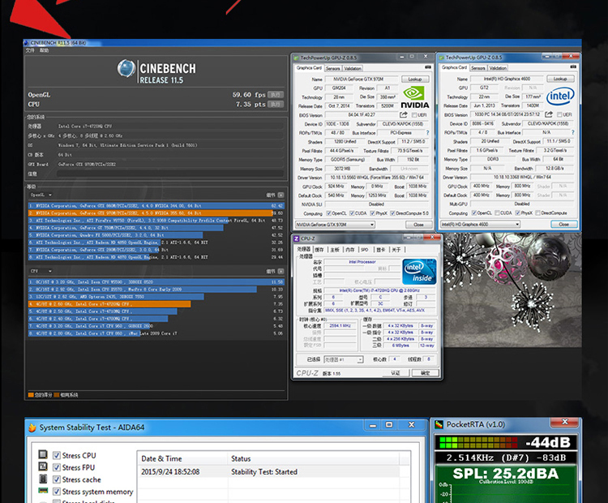Screen dimensions: 608x503
Task: Click the FPU icon beside Stress FPU
Action: (43, 466)
